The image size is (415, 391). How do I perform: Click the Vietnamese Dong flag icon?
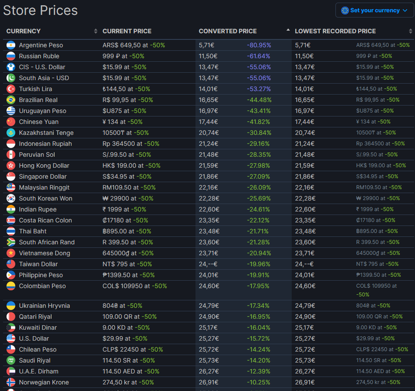pyautogui.click(x=11, y=253)
